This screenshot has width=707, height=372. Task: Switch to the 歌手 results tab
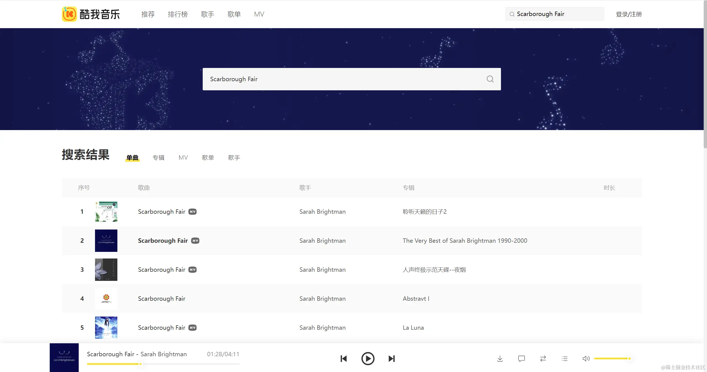[x=234, y=157]
